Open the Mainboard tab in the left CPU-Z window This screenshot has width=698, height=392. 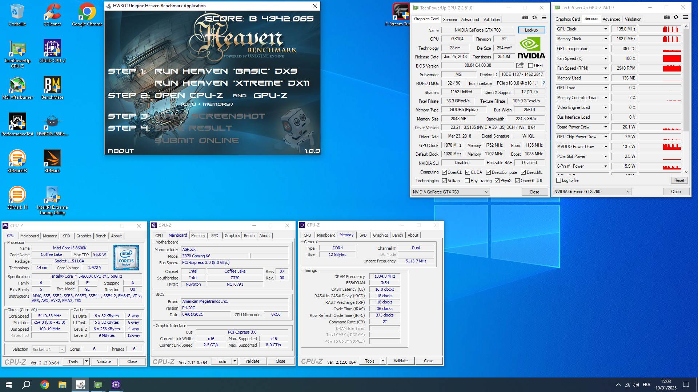29,236
